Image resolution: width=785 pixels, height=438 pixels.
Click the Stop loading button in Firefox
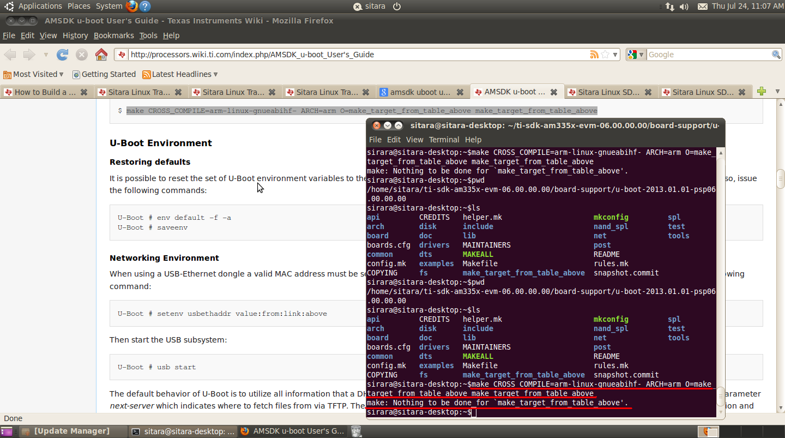(82, 55)
